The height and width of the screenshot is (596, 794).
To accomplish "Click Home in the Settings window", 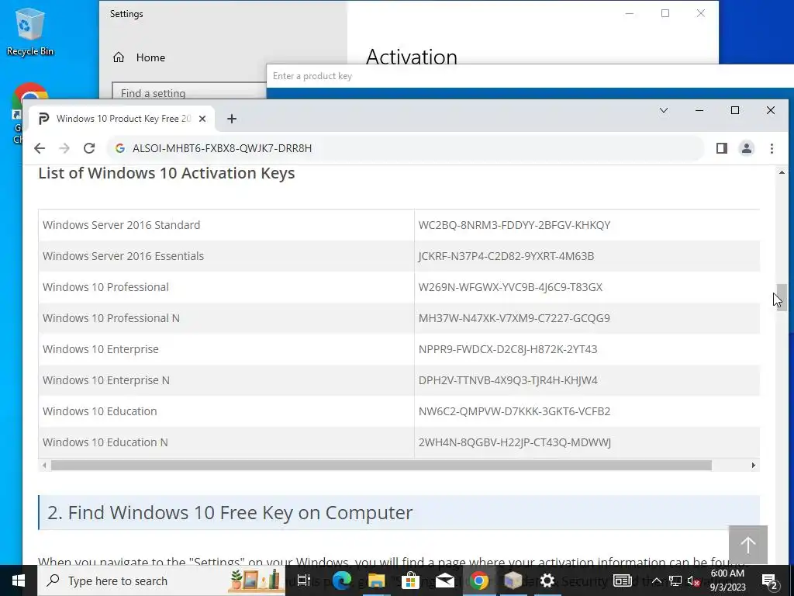I will pos(150,57).
